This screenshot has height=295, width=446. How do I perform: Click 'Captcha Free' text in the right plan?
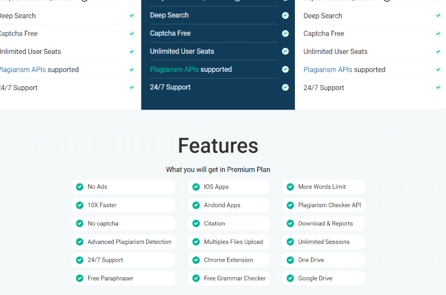(324, 34)
